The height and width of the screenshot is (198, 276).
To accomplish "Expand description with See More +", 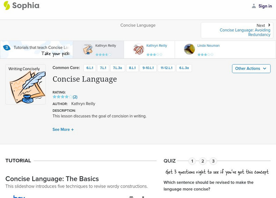I will [63, 130].
